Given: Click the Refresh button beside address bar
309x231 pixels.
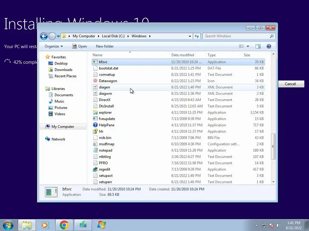Looking at the screenshot, I should click(x=197, y=36).
